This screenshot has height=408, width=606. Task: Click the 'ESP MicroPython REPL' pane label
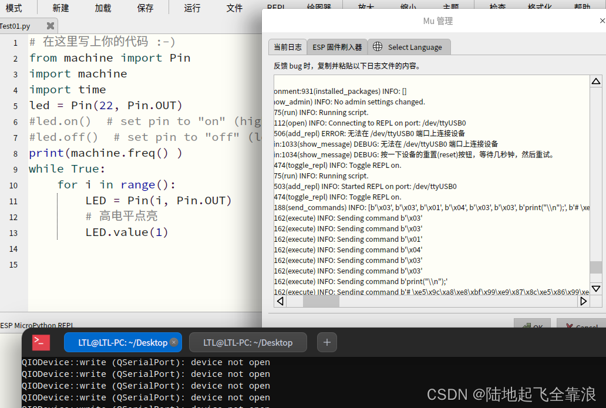[37, 325]
